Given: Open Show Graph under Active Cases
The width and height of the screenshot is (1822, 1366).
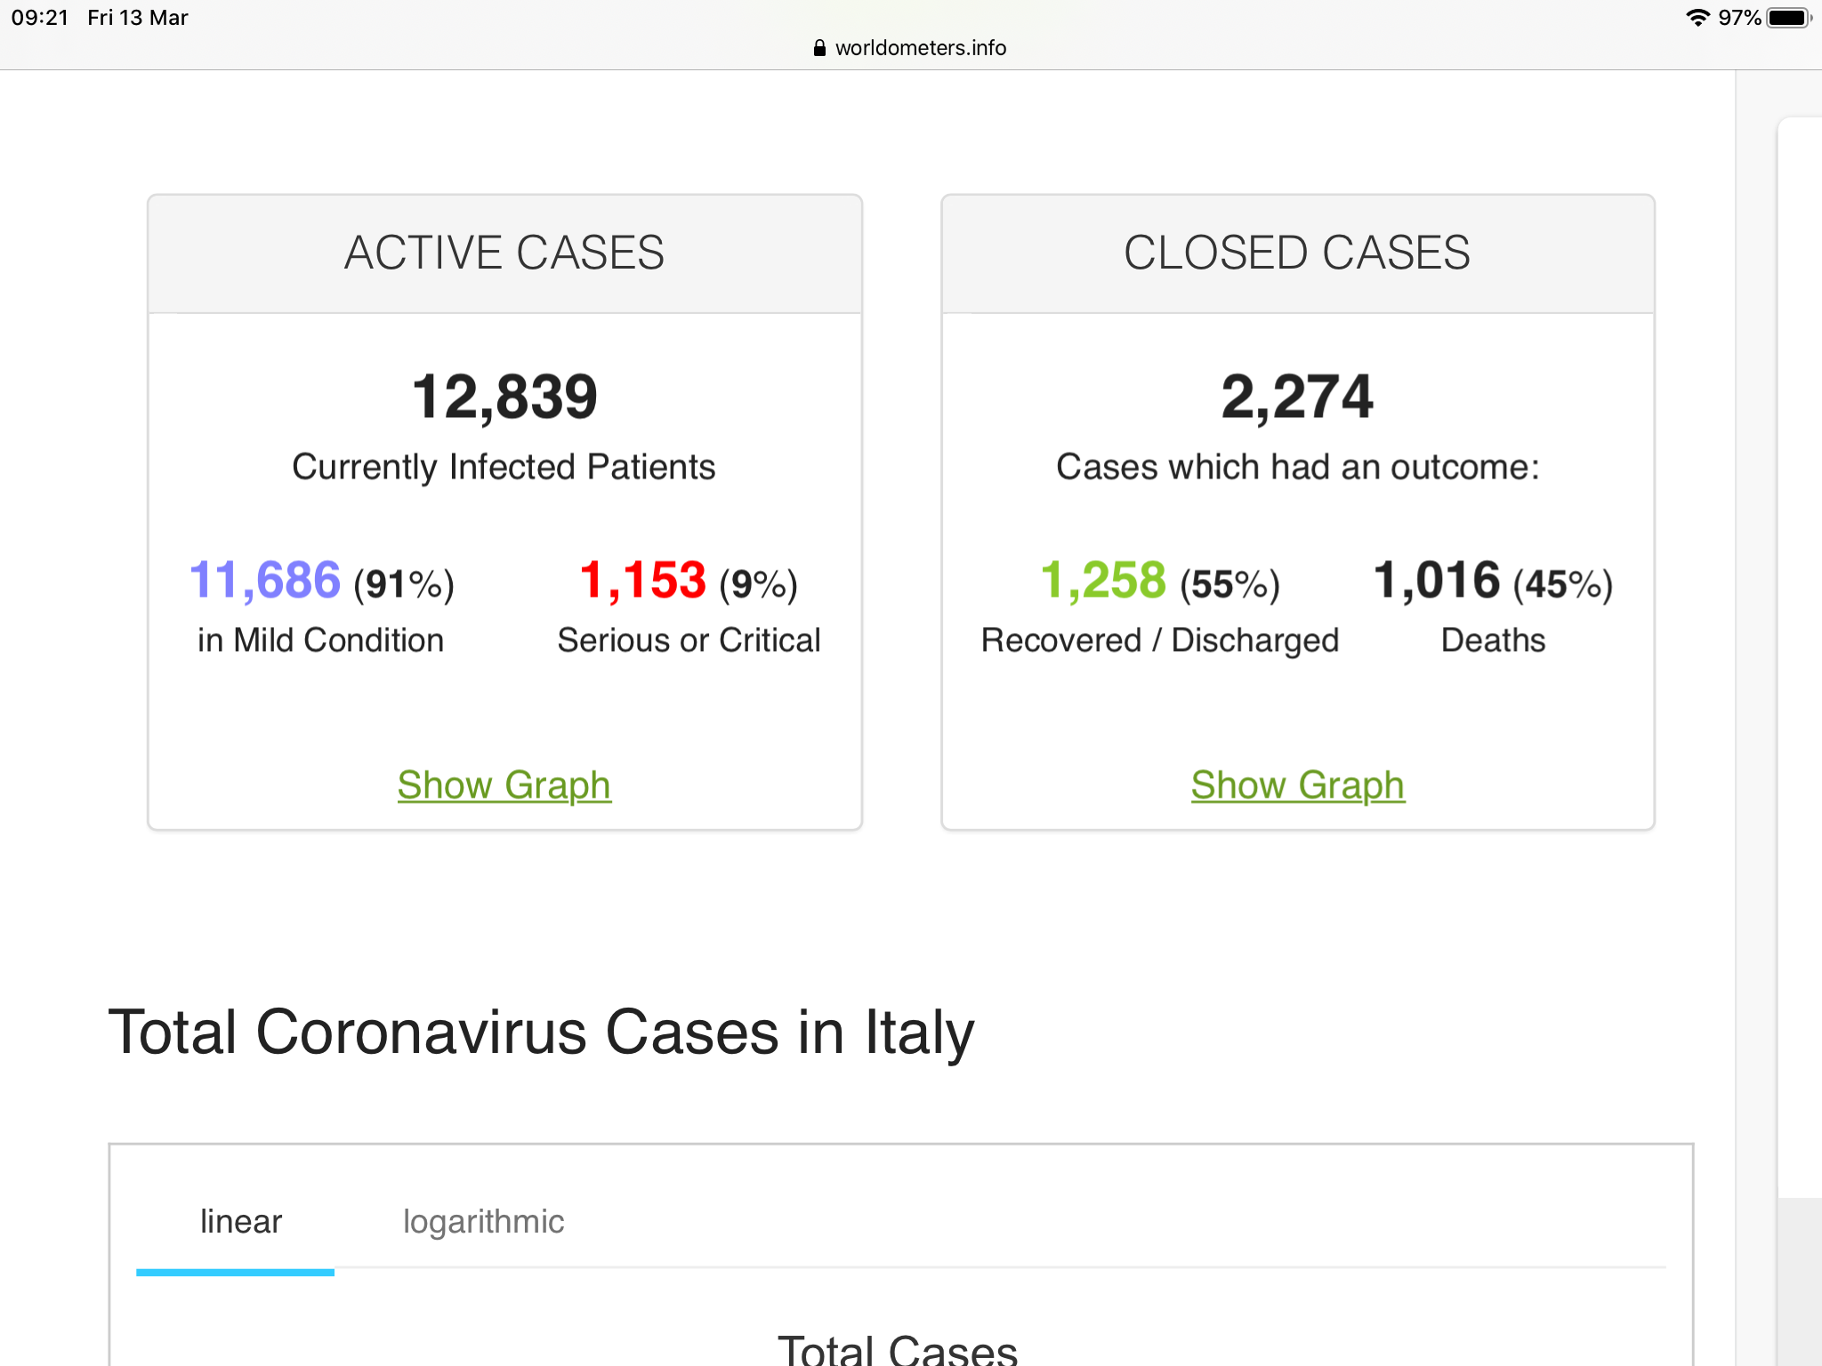Looking at the screenshot, I should 504,785.
